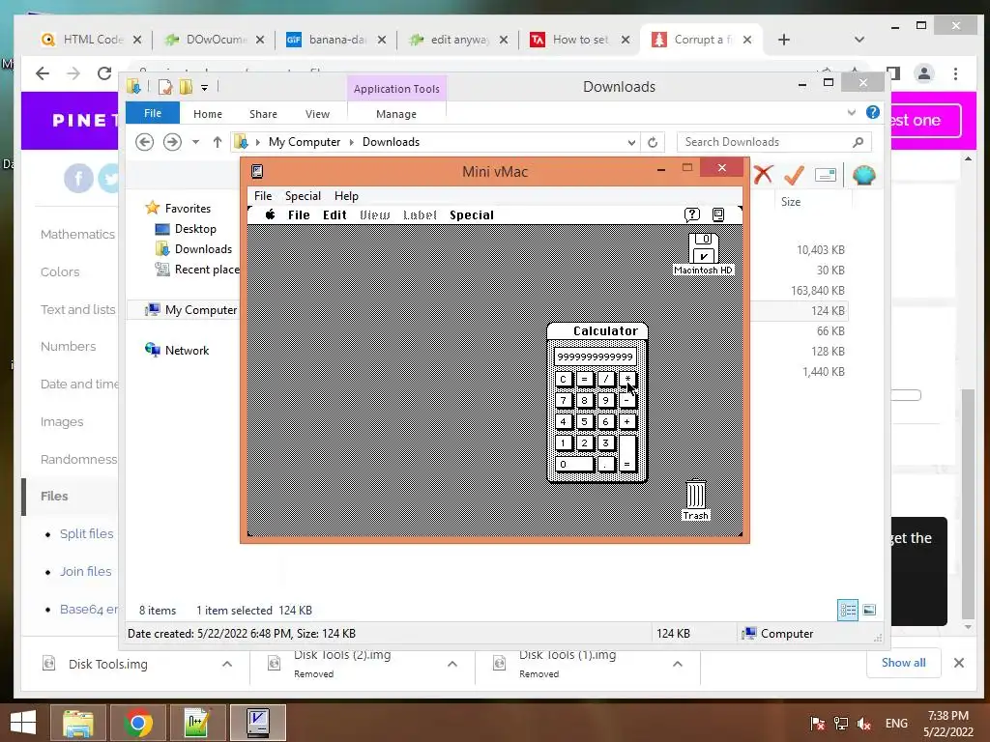Open Mini vMac window Special menu

point(303,195)
